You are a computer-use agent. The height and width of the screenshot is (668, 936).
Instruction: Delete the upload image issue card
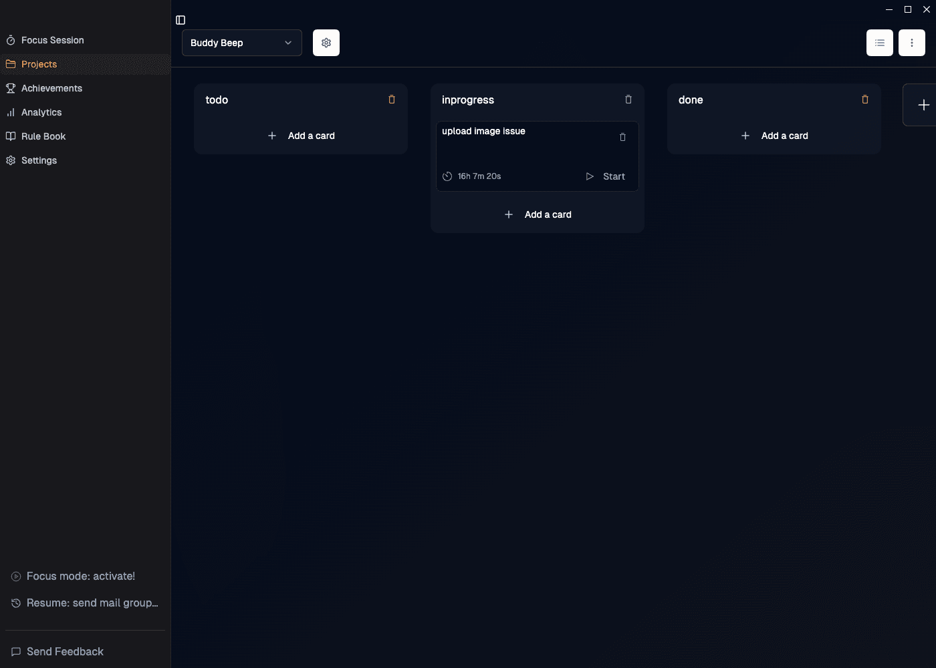[622, 137]
